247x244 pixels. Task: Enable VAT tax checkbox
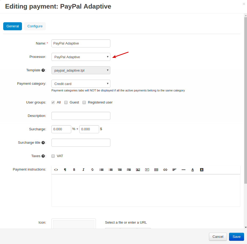[53, 156]
